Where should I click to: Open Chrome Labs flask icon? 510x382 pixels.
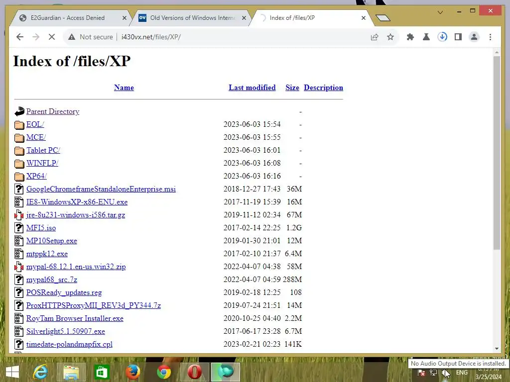(x=426, y=37)
